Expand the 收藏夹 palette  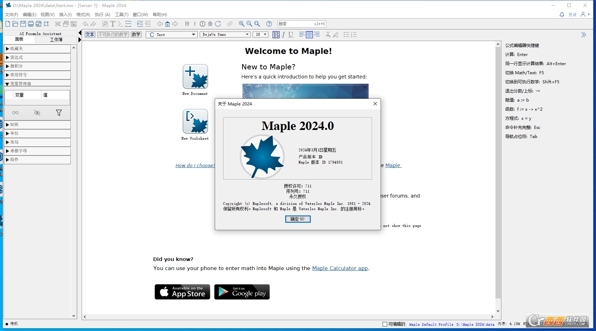click(x=37, y=49)
